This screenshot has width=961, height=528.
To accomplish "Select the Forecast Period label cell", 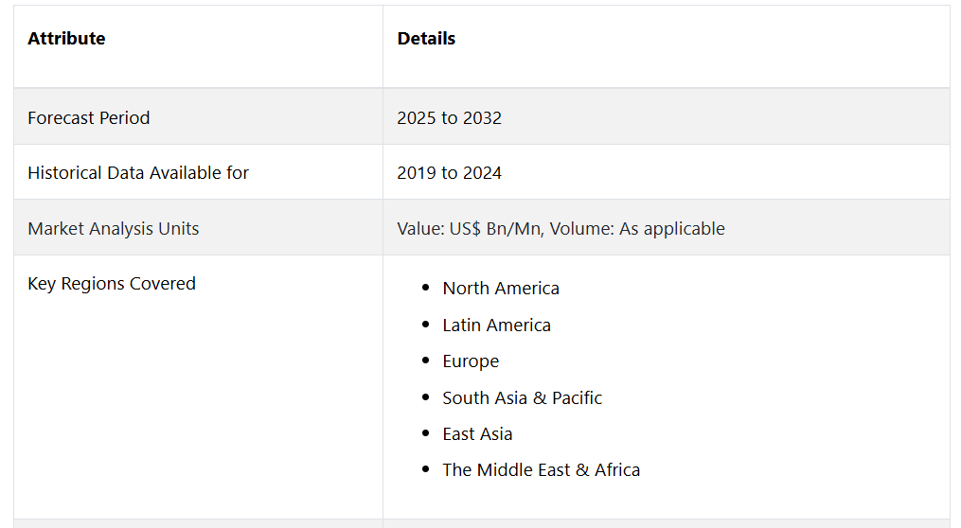I will pyautogui.click(x=89, y=118).
